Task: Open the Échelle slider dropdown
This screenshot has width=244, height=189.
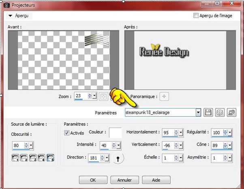Action: (x=181, y=158)
